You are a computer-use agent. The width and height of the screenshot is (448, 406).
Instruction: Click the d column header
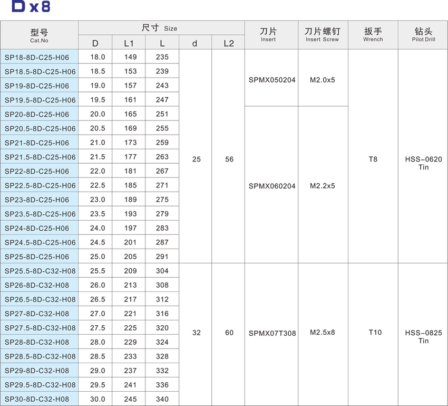[x=195, y=43]
